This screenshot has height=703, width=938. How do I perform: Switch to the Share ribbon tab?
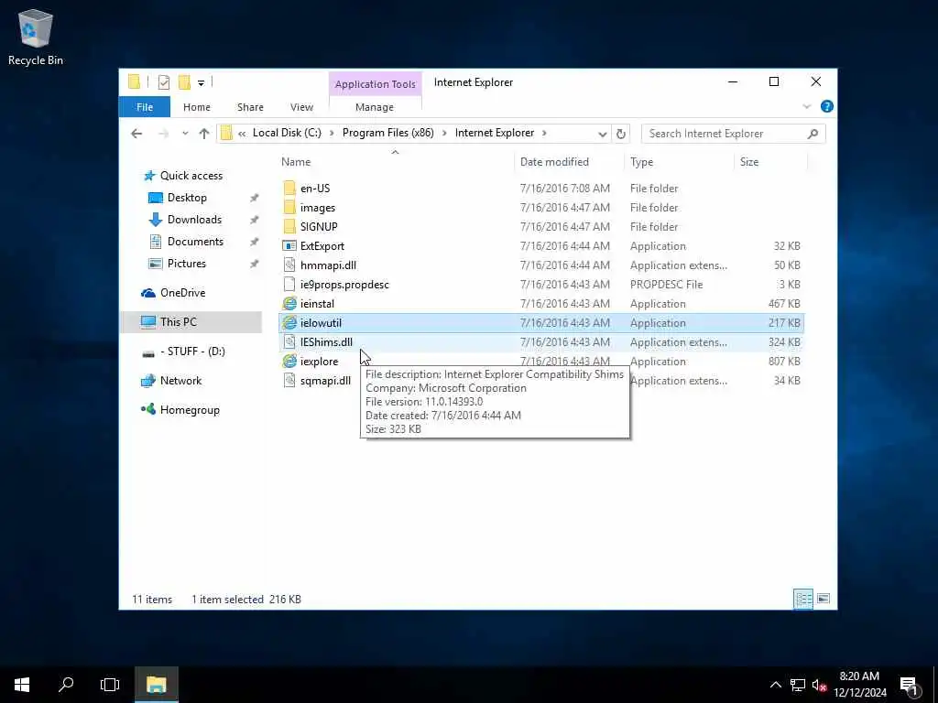(250, 107)
